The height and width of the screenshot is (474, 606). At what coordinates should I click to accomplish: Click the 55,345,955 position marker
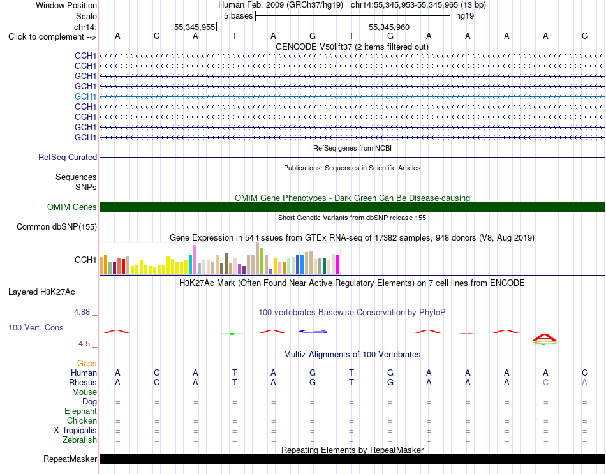pyautogui.click(x=195, y=27)
